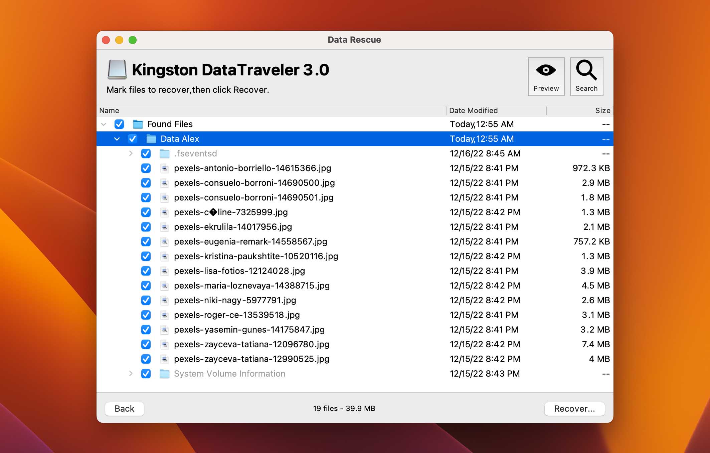Sort by the Date Modified column header

pyautogui.click(x=496, y=111)
